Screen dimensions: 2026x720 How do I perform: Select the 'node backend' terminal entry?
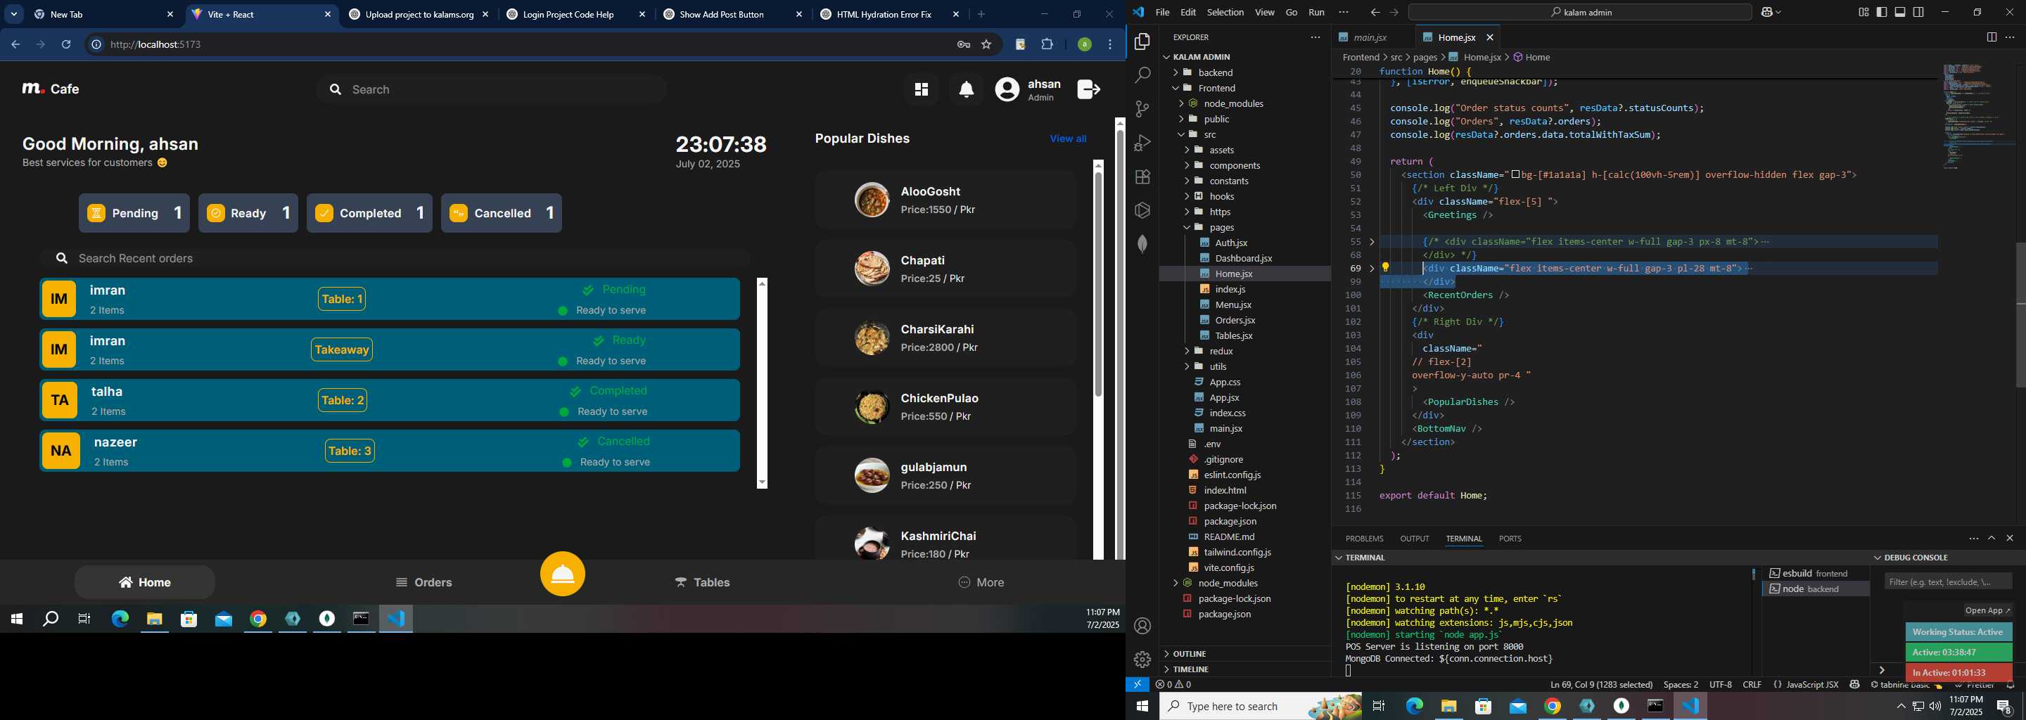[x=1814, y=589]
